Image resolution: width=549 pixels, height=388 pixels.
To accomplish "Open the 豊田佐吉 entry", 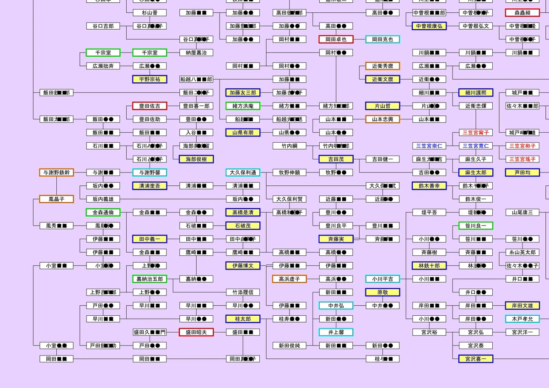I will (150, 106).
